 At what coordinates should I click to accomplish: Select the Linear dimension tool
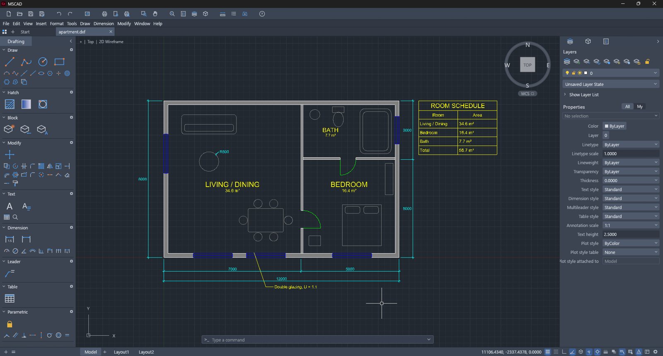pos(10,239)
